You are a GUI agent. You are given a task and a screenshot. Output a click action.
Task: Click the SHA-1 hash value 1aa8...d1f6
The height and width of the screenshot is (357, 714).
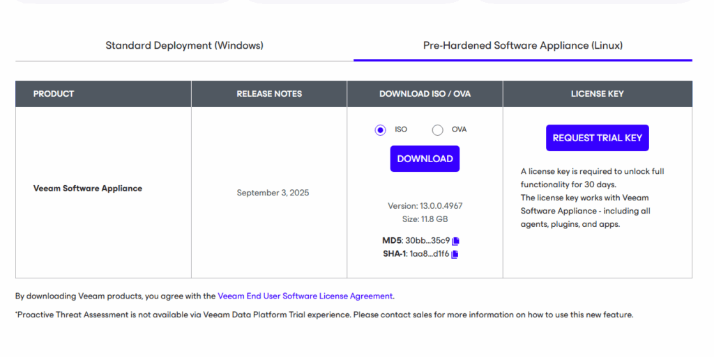click(x=429, y=254)
